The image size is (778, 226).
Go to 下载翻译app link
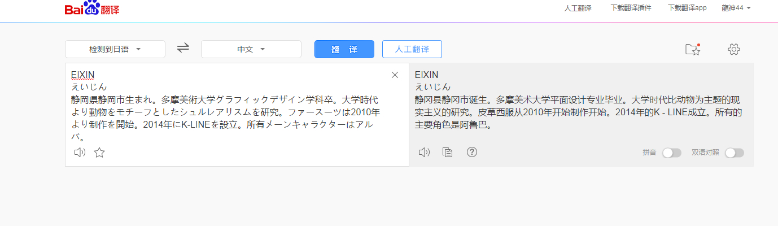[687, 8]
